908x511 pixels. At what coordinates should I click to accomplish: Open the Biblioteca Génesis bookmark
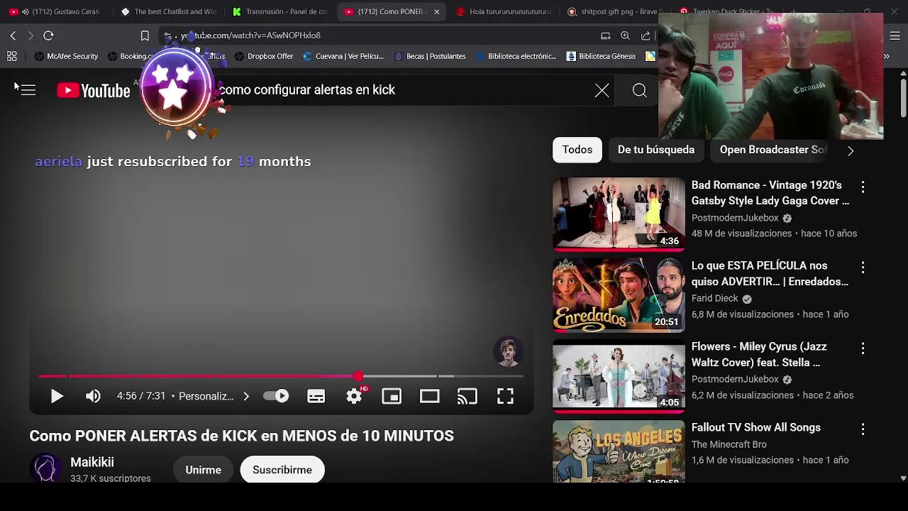pos(601,56)
